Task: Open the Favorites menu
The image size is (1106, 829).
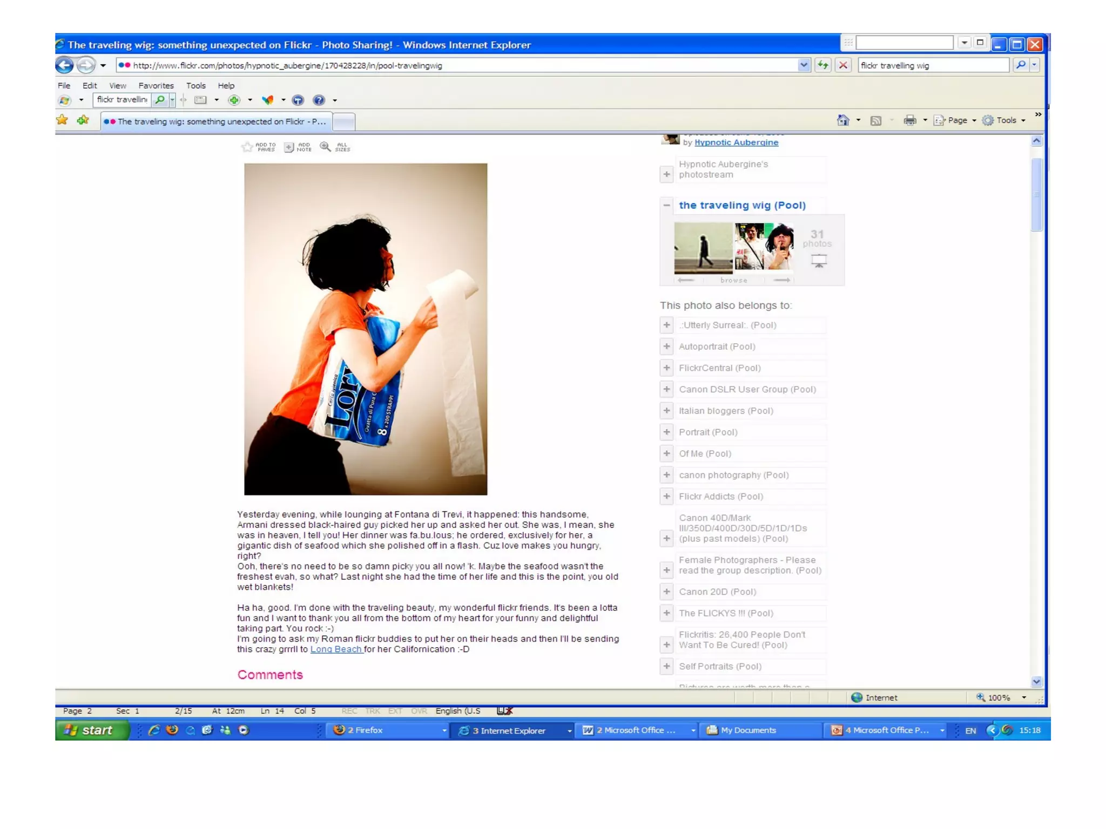Action: (x=156, y=85)
